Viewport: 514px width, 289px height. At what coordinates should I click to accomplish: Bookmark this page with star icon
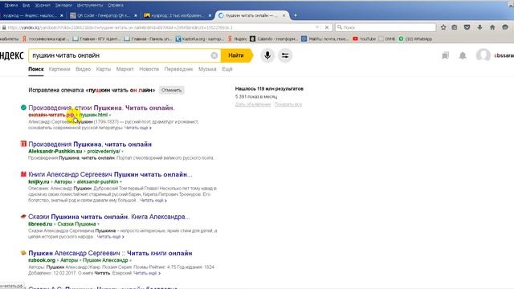443,27
